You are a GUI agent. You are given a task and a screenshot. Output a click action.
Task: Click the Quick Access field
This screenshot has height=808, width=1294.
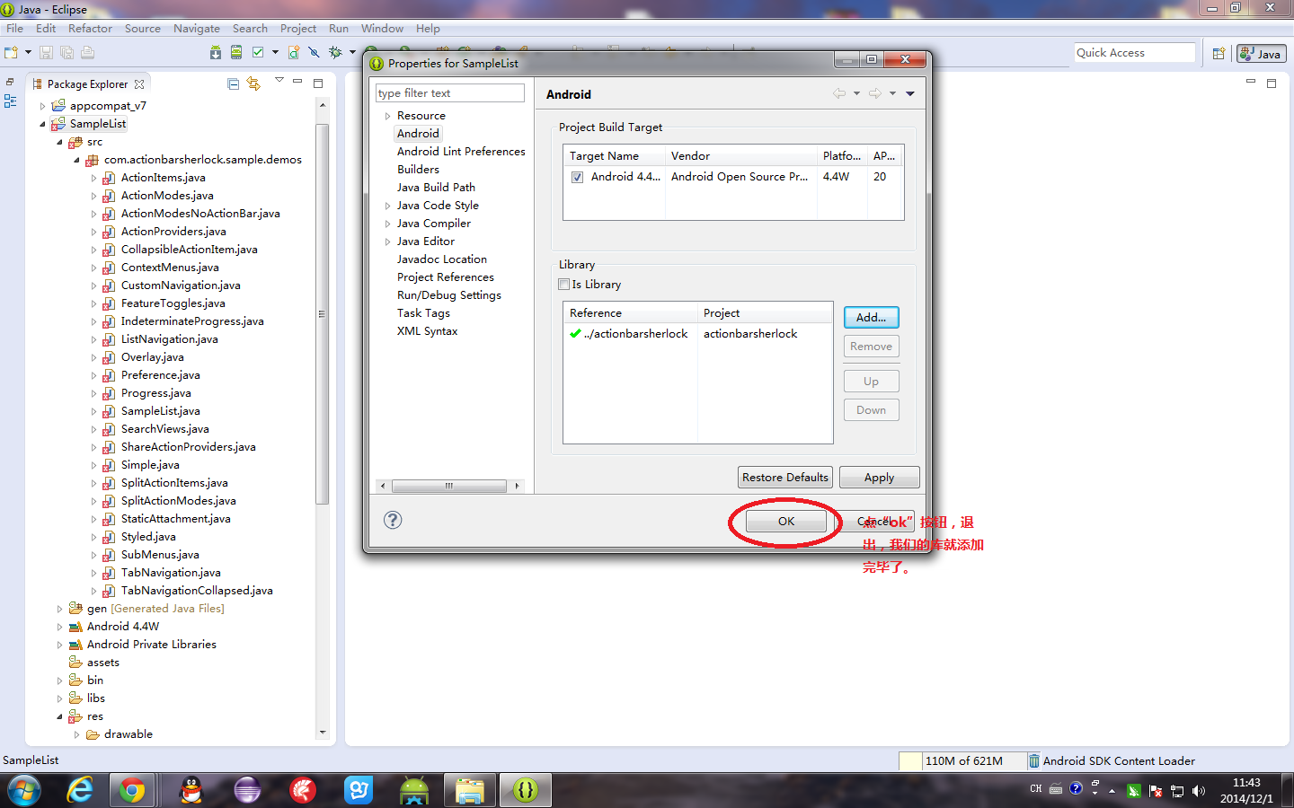tap(1134, 53)
